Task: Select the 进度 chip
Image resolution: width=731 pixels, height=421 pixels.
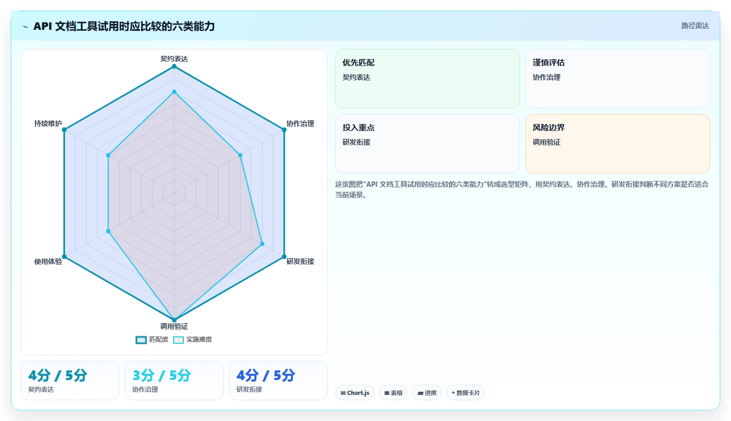Action: [427, 393]
